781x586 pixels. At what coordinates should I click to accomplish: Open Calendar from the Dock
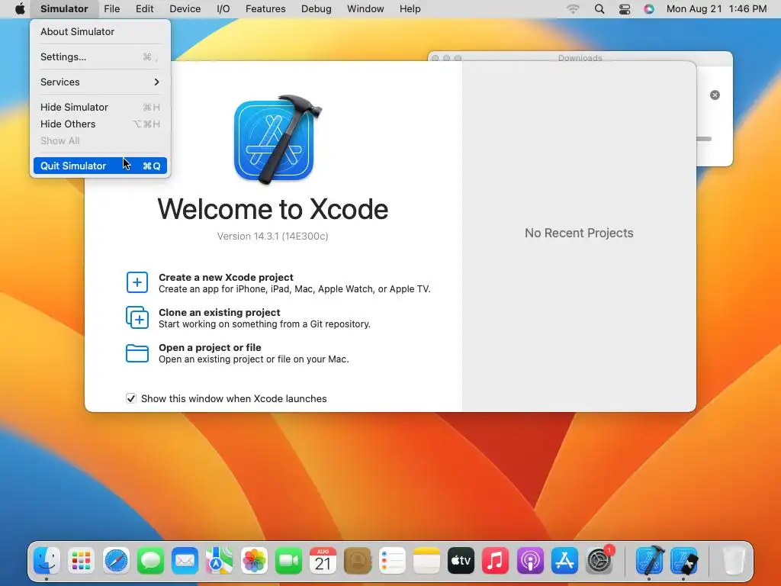(x=323, y=561)
